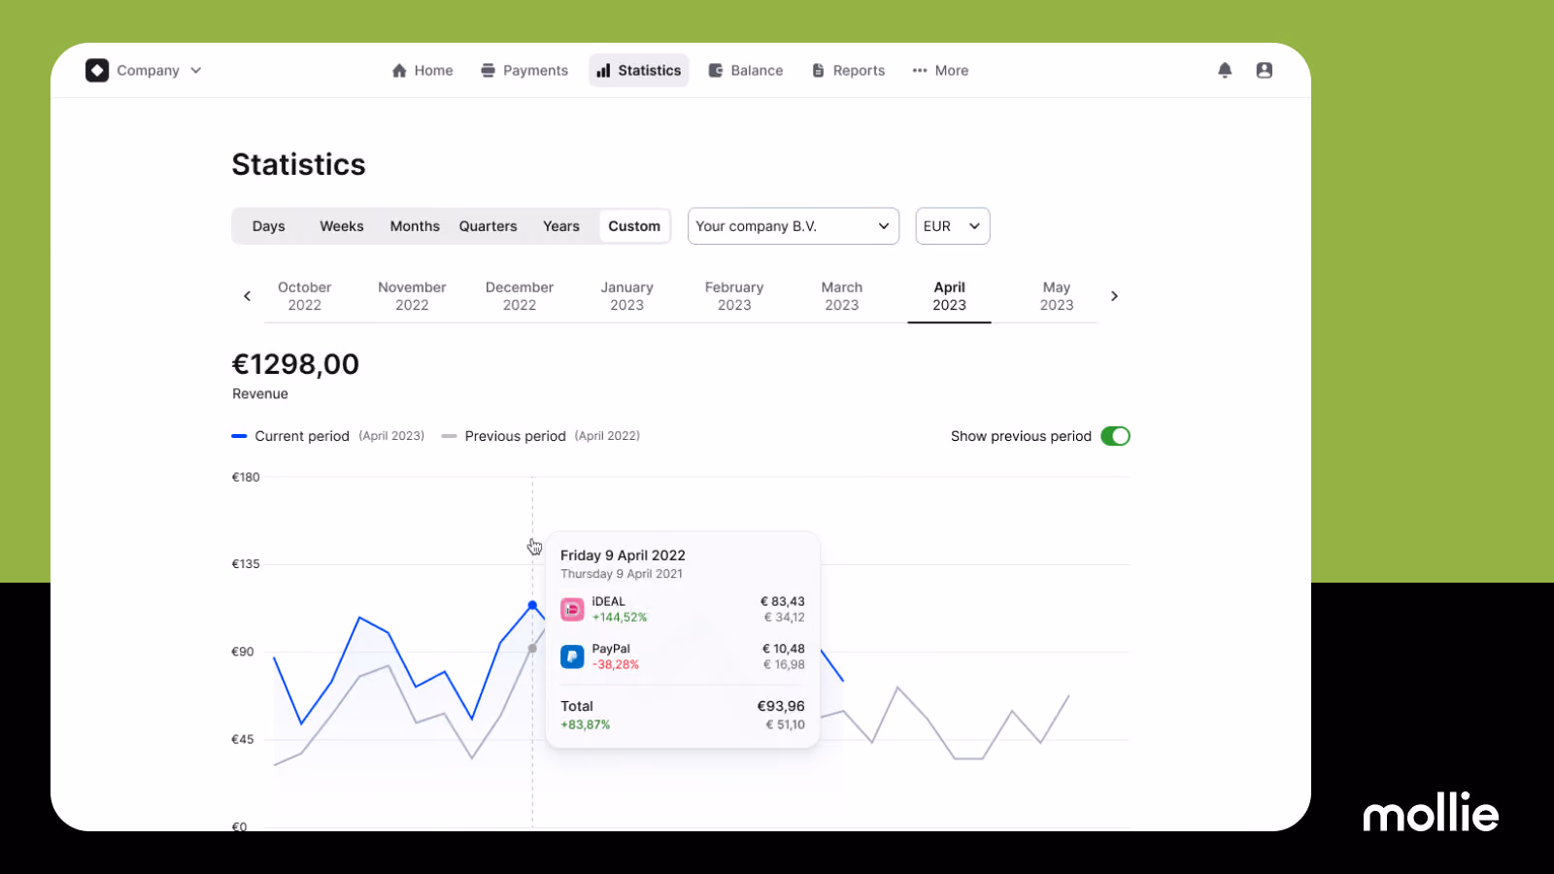
Task: Open the EUR currency dropdown
Action: (953, 226)
